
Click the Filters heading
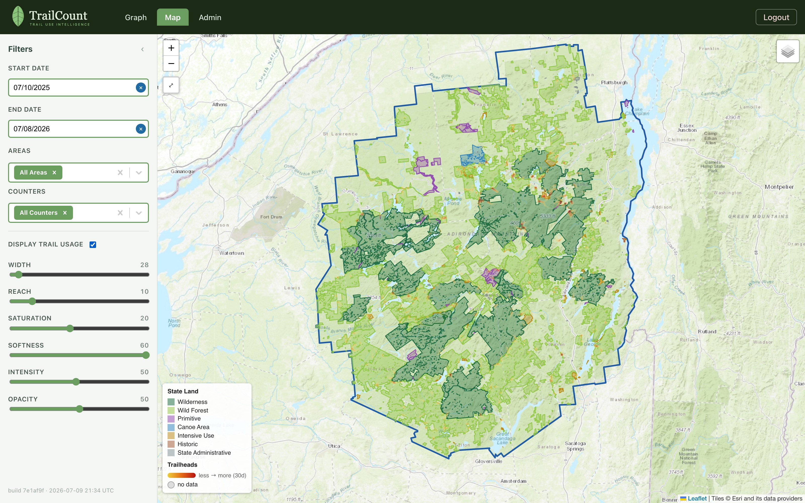pyautogui.click(x=20, y=49)
